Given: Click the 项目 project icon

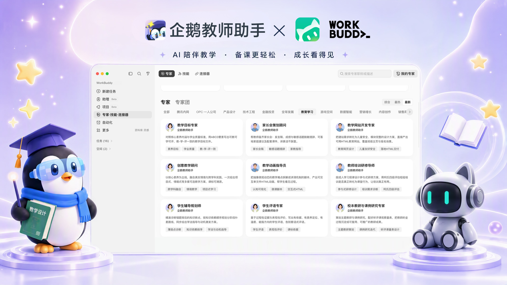Looking at the screenshot, I should point(98,107).
